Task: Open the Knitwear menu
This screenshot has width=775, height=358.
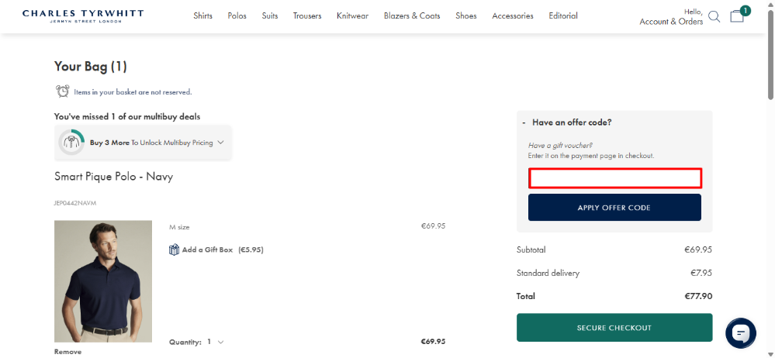Action: (352, 15)
